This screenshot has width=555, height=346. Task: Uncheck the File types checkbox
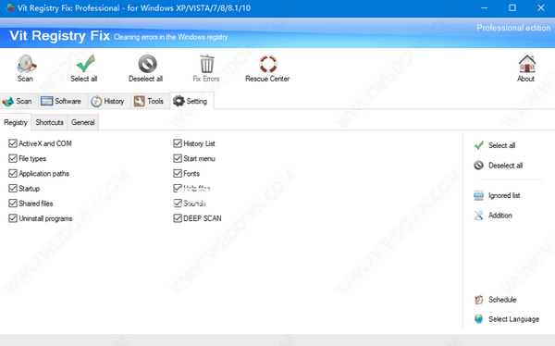click(x=13, y=158)
